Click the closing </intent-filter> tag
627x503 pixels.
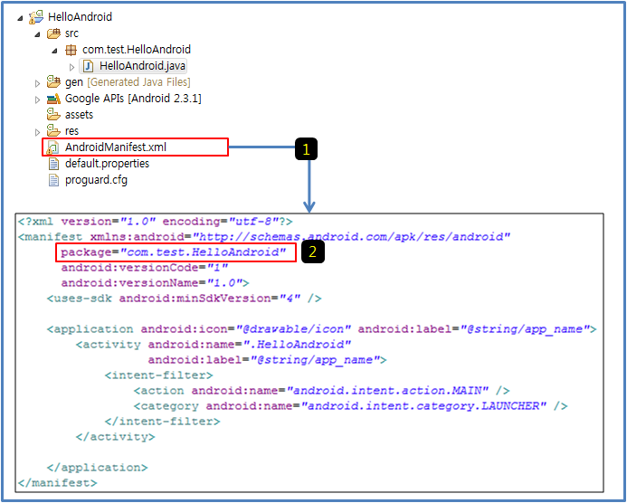(x=162, y=422)
